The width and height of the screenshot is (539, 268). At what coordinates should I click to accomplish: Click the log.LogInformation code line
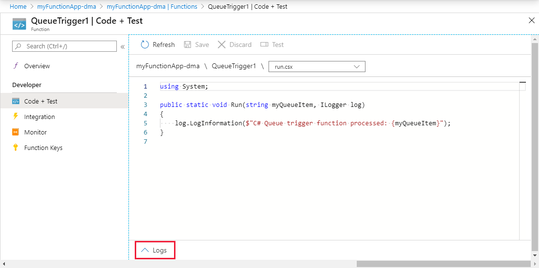click(x=313, y=123)
